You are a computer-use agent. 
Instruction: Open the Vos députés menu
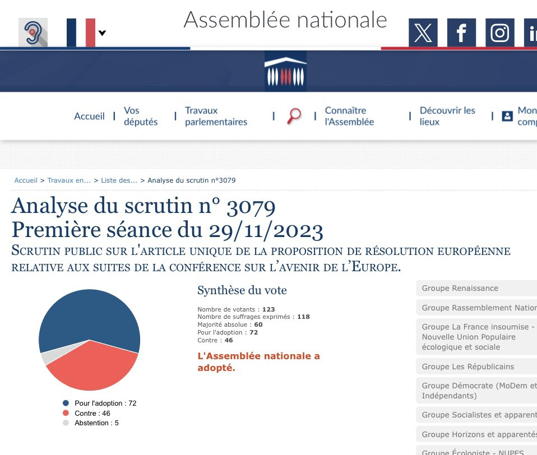point(141,116)
